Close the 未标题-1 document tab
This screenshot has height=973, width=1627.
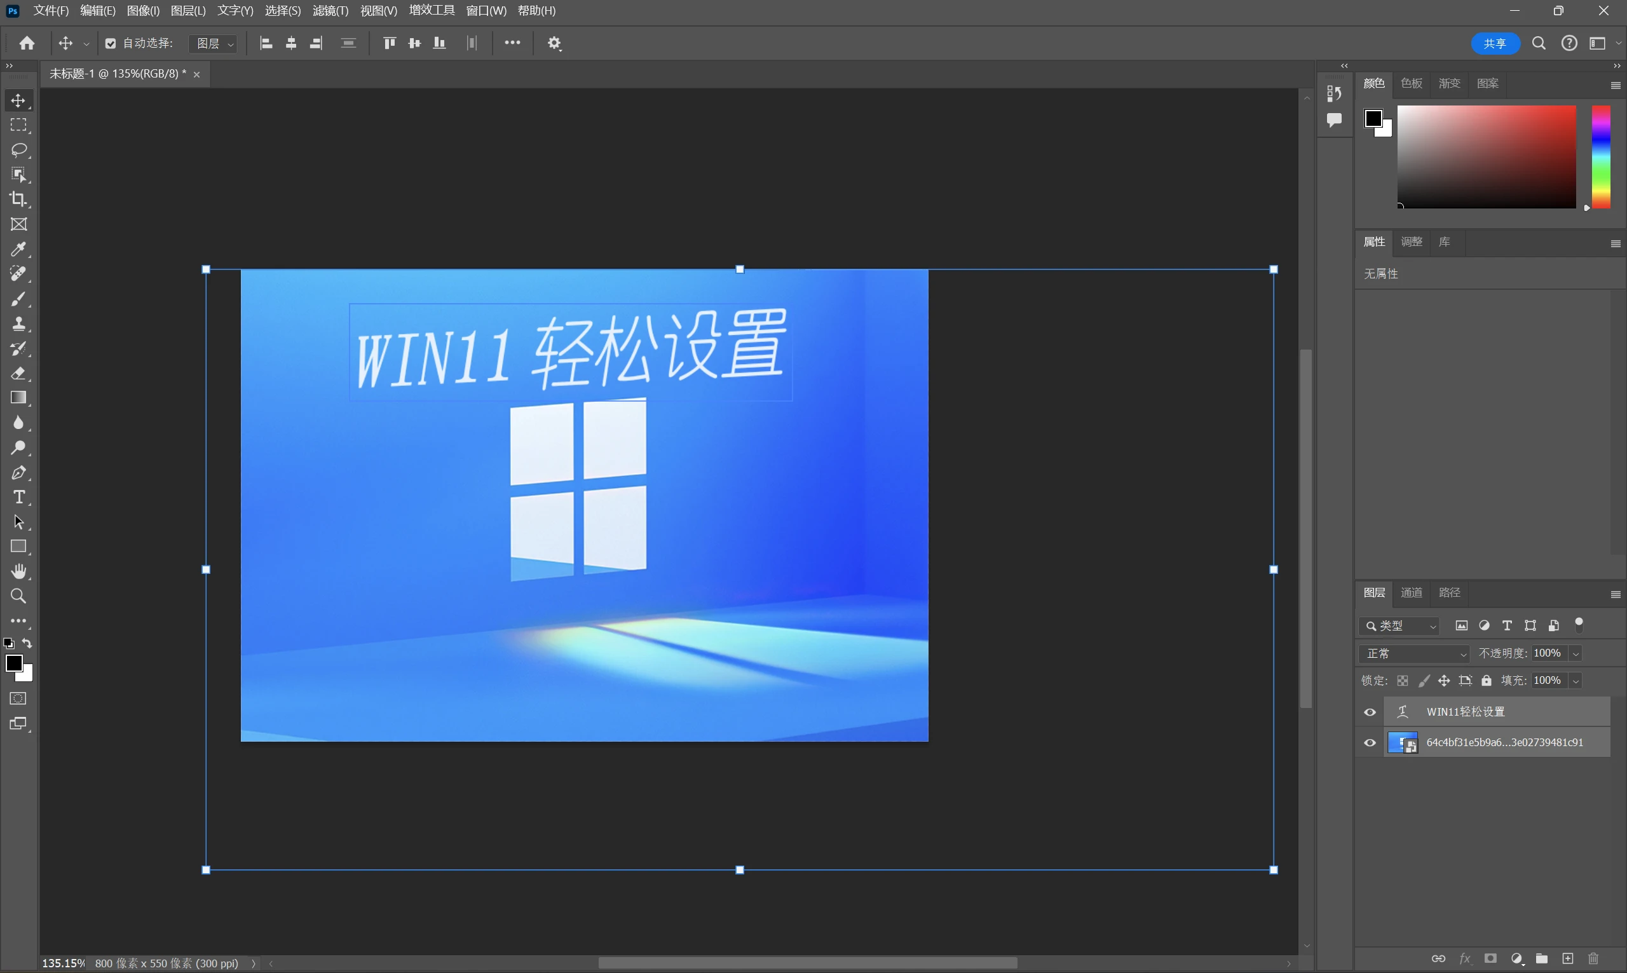click(196, 75)
